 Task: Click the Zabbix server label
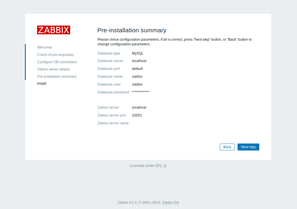[108, 107]
